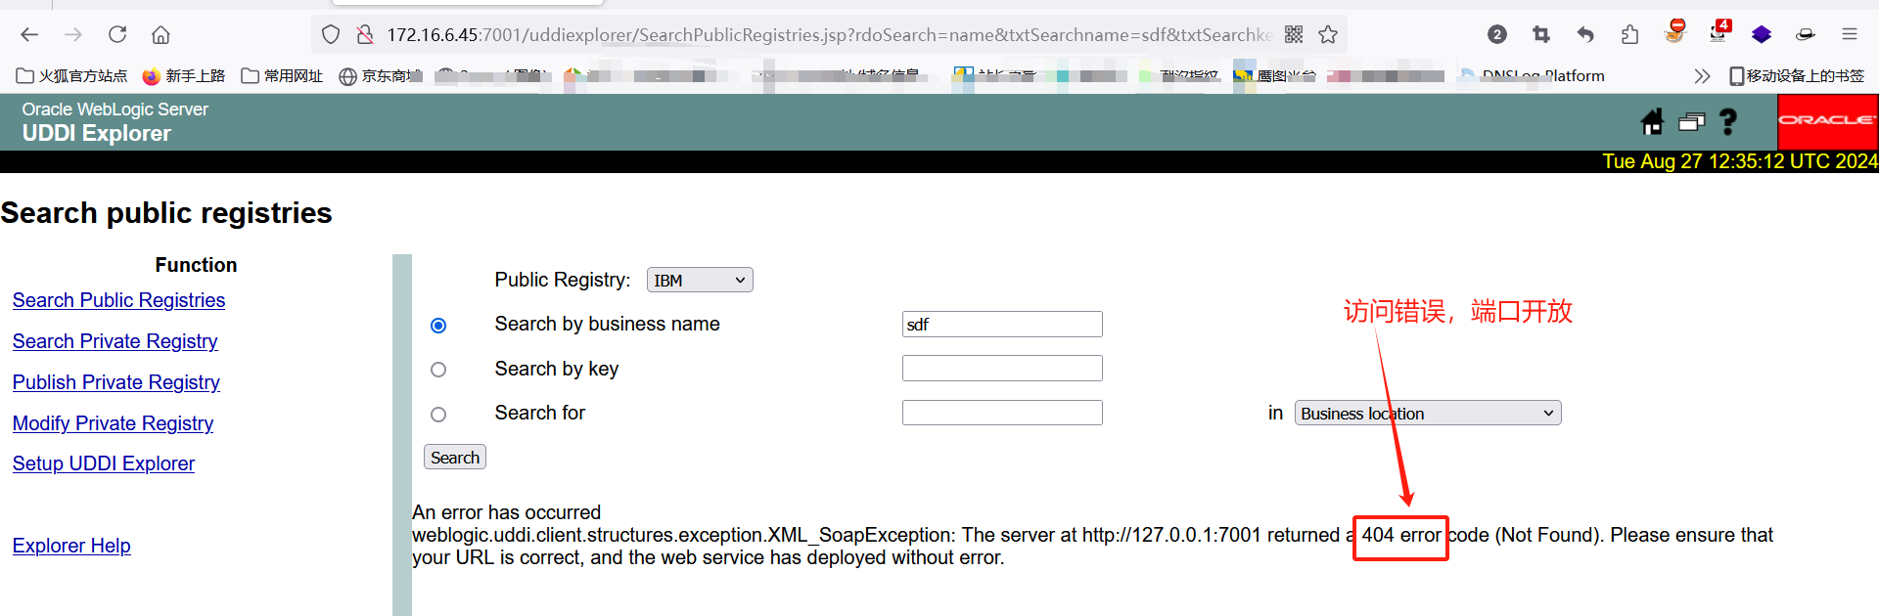Open Explorer Help link
This screenshot has height=616, width=1879.
point(71,546)
